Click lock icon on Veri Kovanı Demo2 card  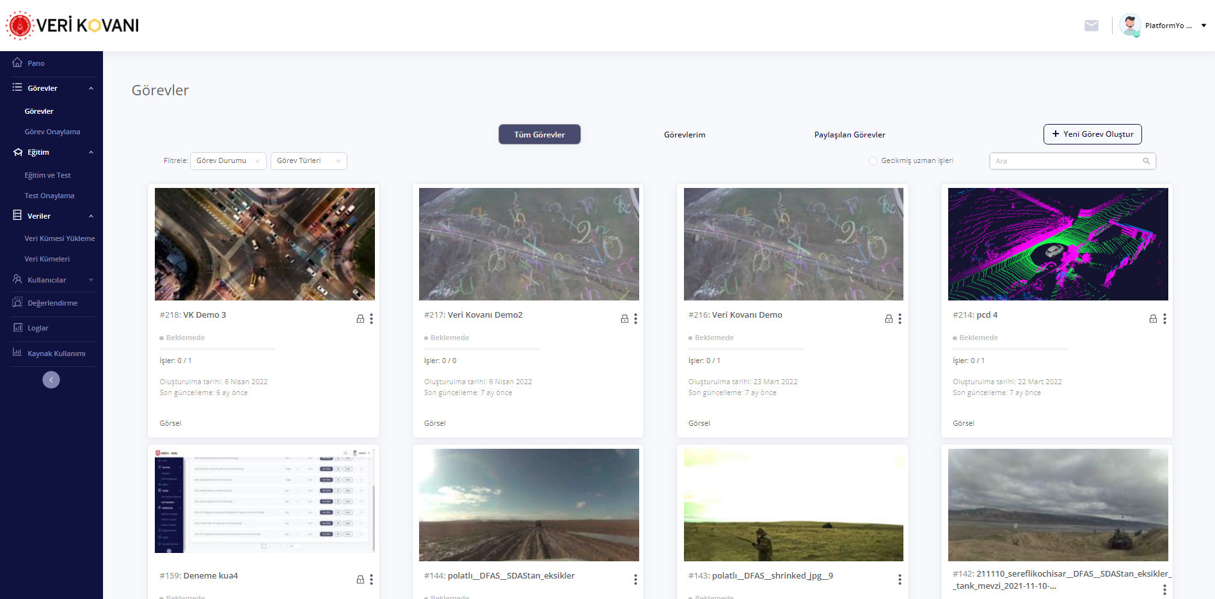tap(624, 318)
